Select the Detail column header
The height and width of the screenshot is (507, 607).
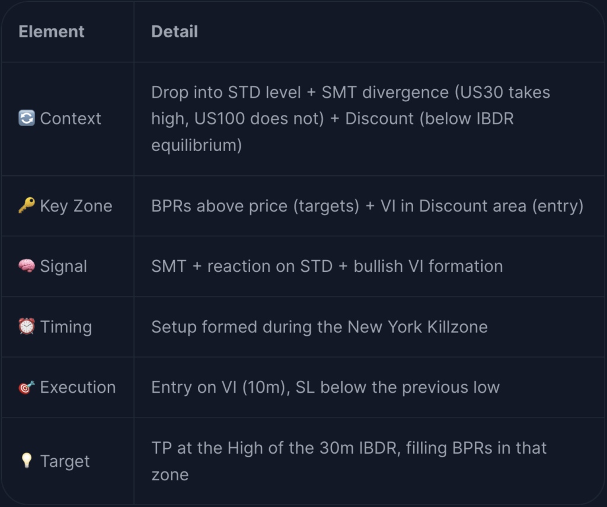tap(175, 31)
